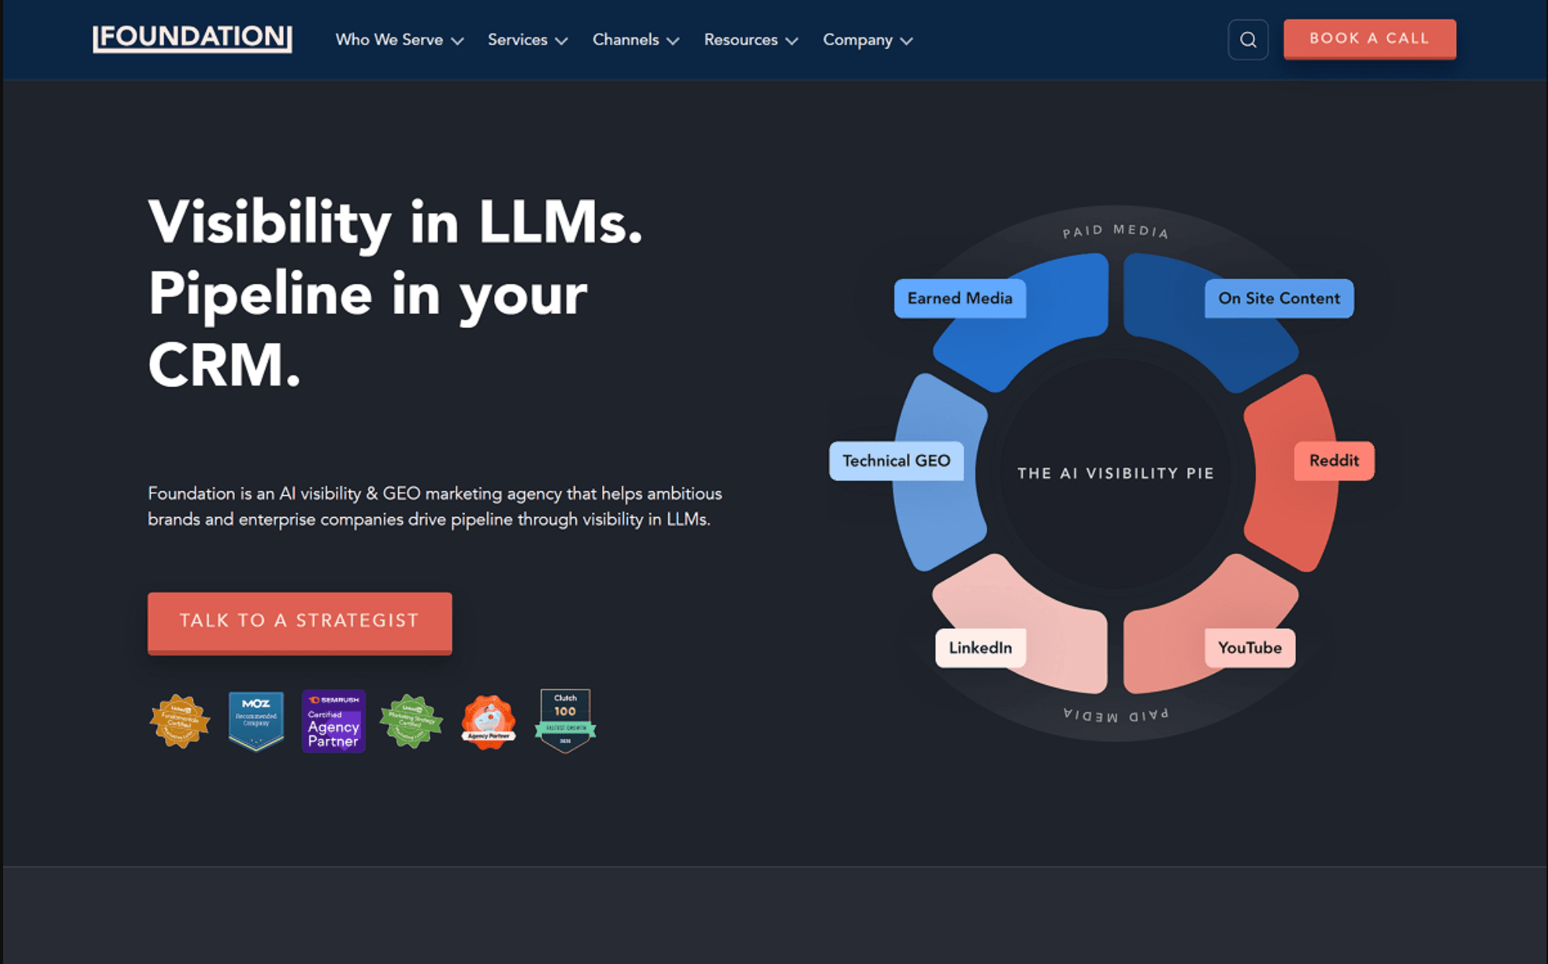Open the Resources menu
Viewport: 1548px width, 964px height.
[x=751, y=40]
